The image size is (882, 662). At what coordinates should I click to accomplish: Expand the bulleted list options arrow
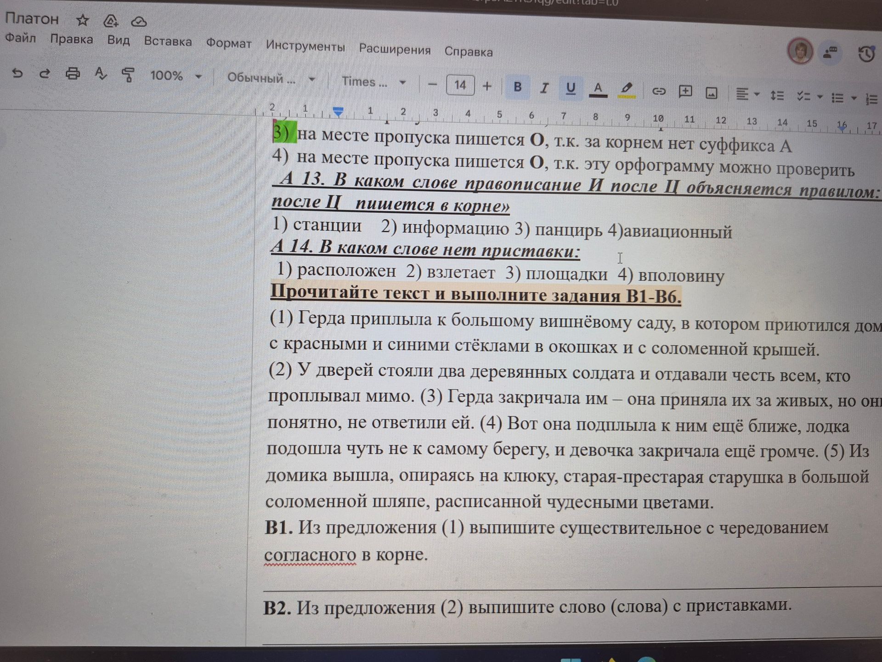(854, 98)
